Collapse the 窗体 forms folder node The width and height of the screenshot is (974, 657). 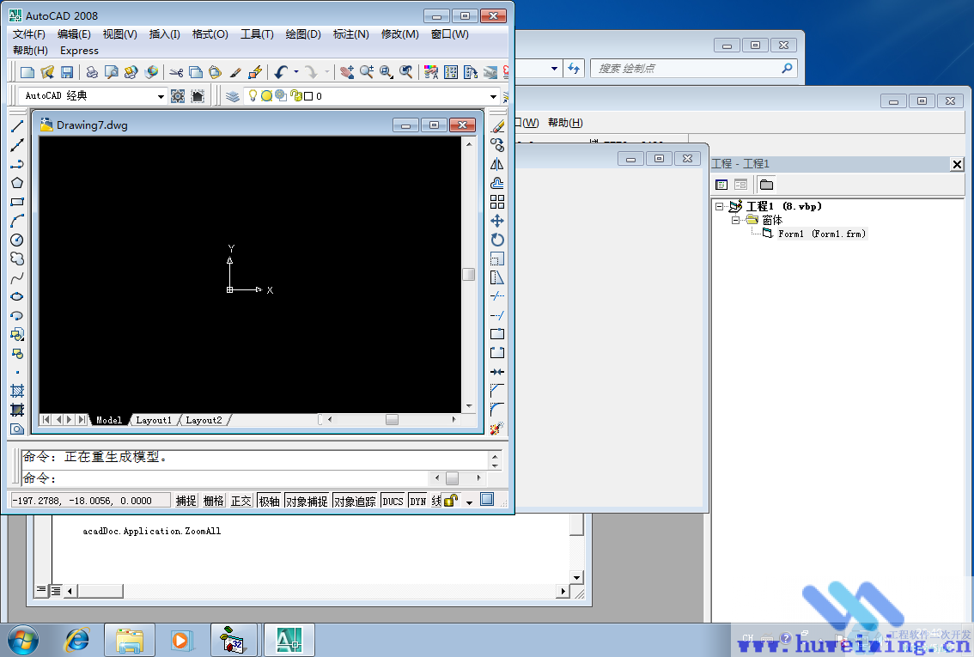[x=735, y=220]
